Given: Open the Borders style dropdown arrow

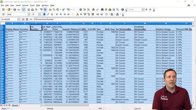Looking at the screenshot, I should [x=109, y=14].
